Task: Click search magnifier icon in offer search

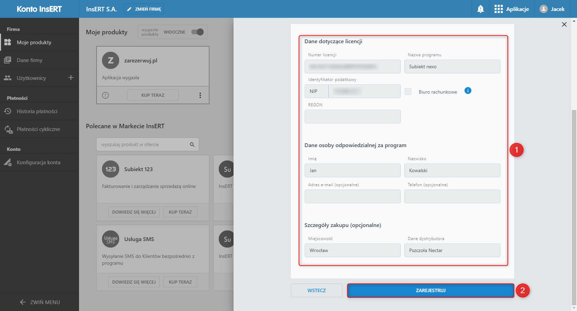Action: click(x=192, y=145)
